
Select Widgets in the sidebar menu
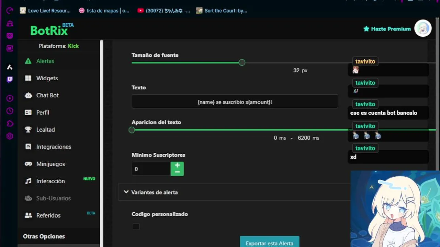click(47, 78)
